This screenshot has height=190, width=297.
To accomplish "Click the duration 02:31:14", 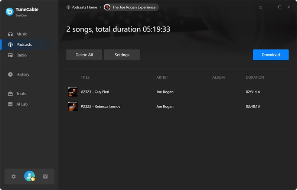I will click(x=253, y=92).
